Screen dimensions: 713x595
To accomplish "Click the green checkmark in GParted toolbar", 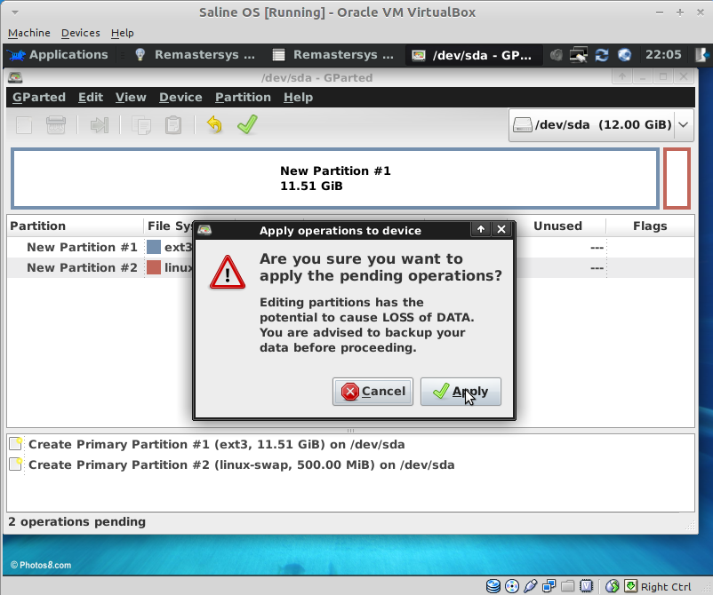I will click(x=247, y=124).
